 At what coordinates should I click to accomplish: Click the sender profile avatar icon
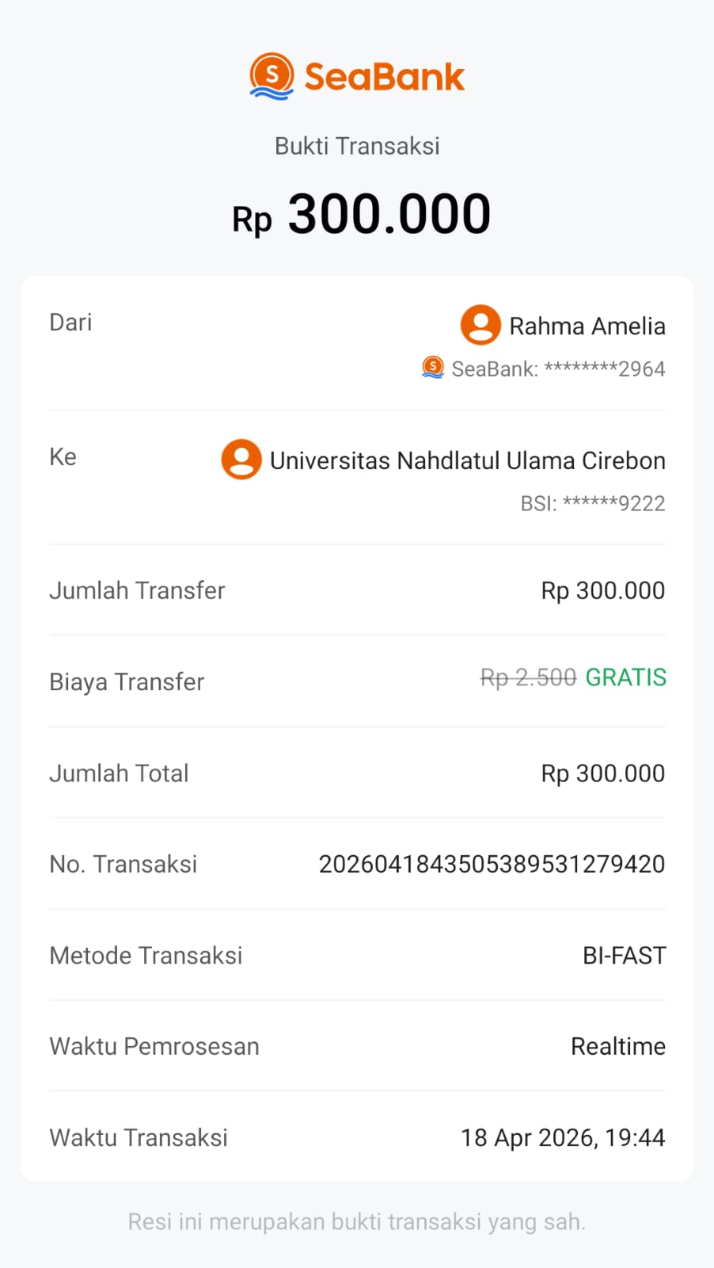pos(480,325)
